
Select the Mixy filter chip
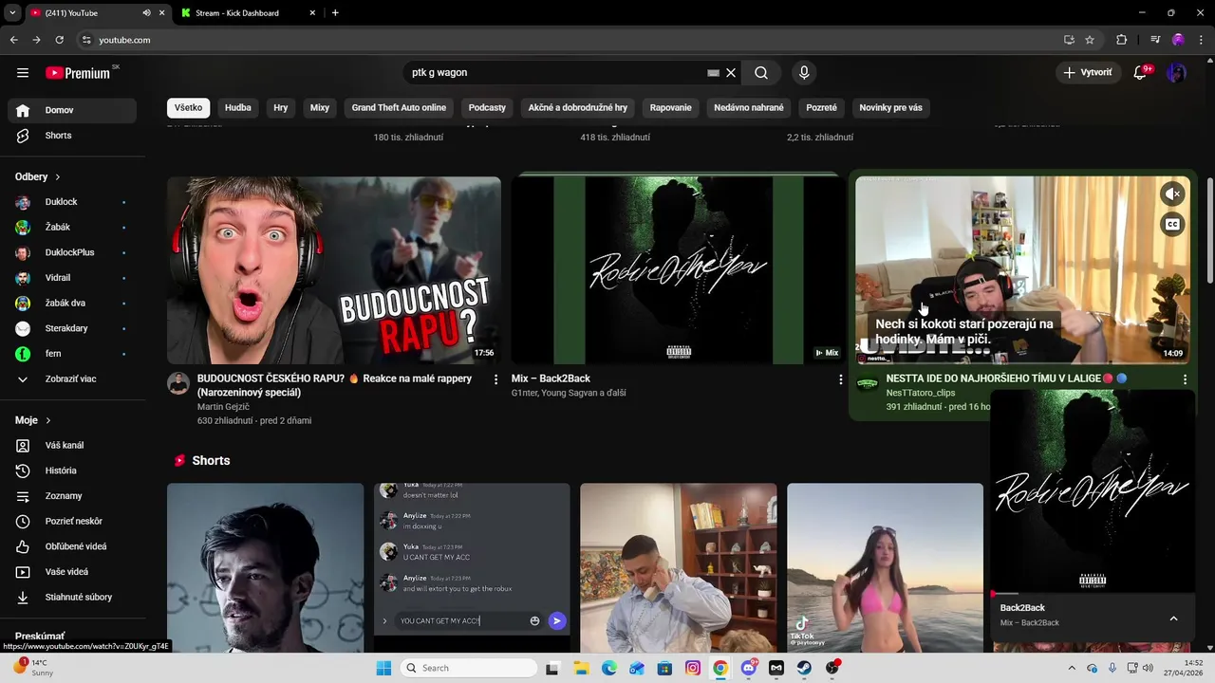[x=320, y=108]
